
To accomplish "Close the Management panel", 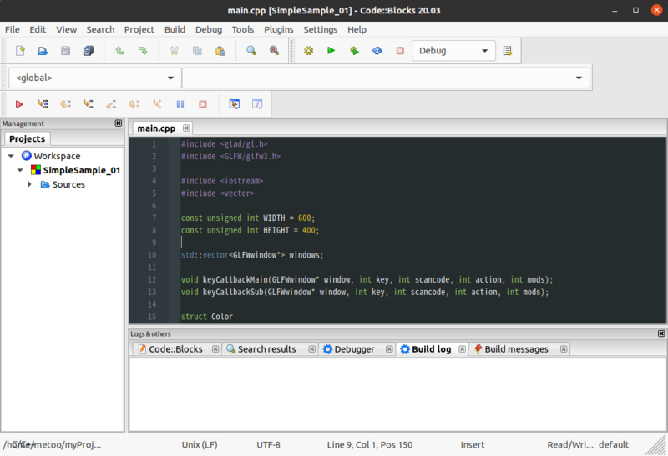I will (119, 123).
